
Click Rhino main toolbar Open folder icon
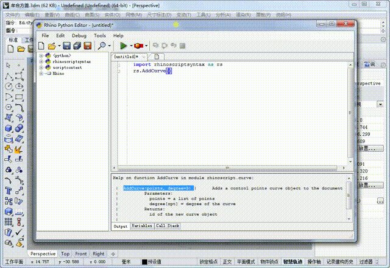pyautogui.click(x=21, y=49)
